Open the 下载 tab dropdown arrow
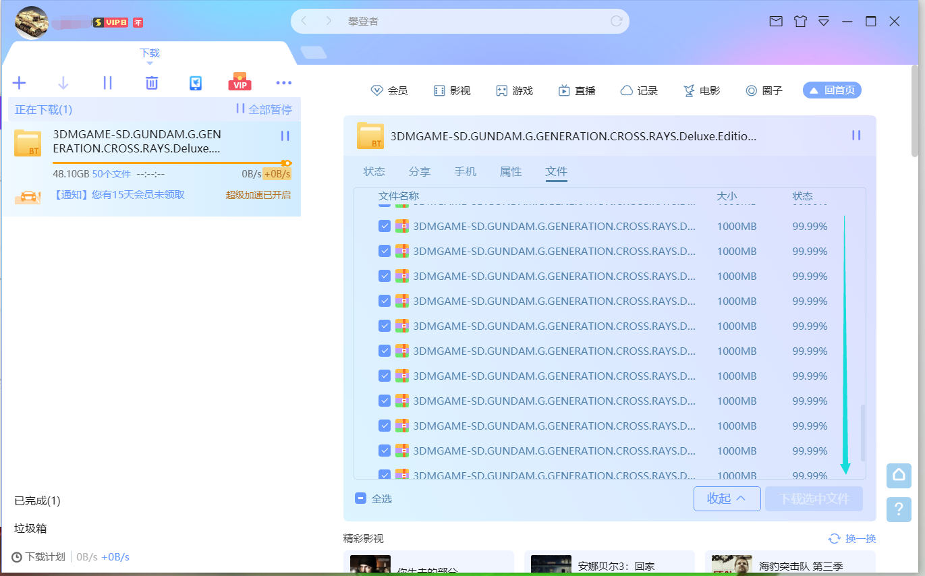 [149, 62]
